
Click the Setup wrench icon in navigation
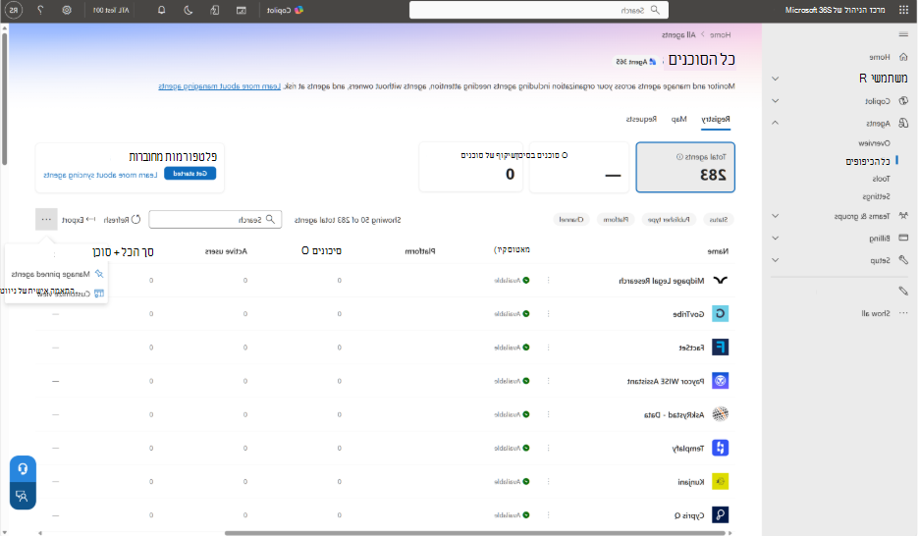pos(903,259)
